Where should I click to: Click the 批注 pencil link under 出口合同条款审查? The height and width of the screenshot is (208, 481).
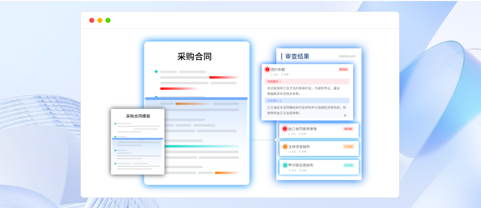pyautogui.click(x=292, y=134)
